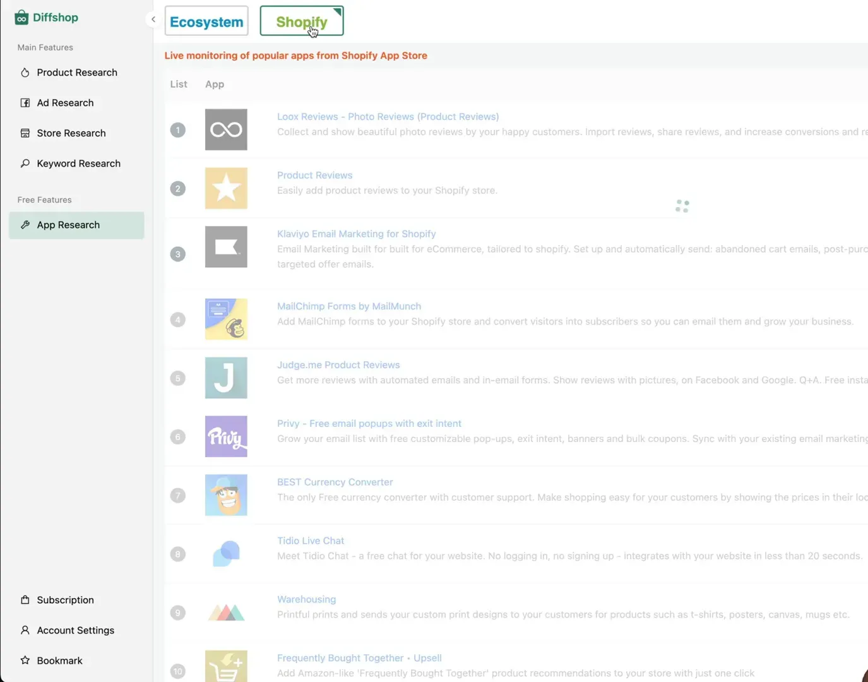Open BEST Currency Converter link
This screenshot has width=868, height=682.
pos(335,482)
